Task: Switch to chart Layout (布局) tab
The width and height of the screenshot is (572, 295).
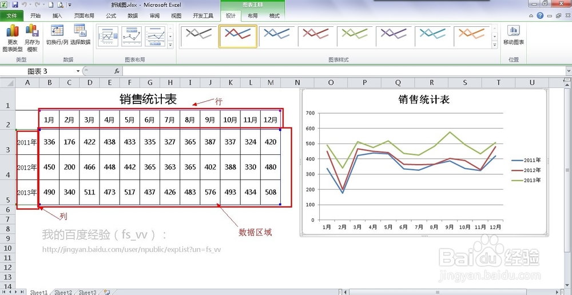Action: coord(252,15)
